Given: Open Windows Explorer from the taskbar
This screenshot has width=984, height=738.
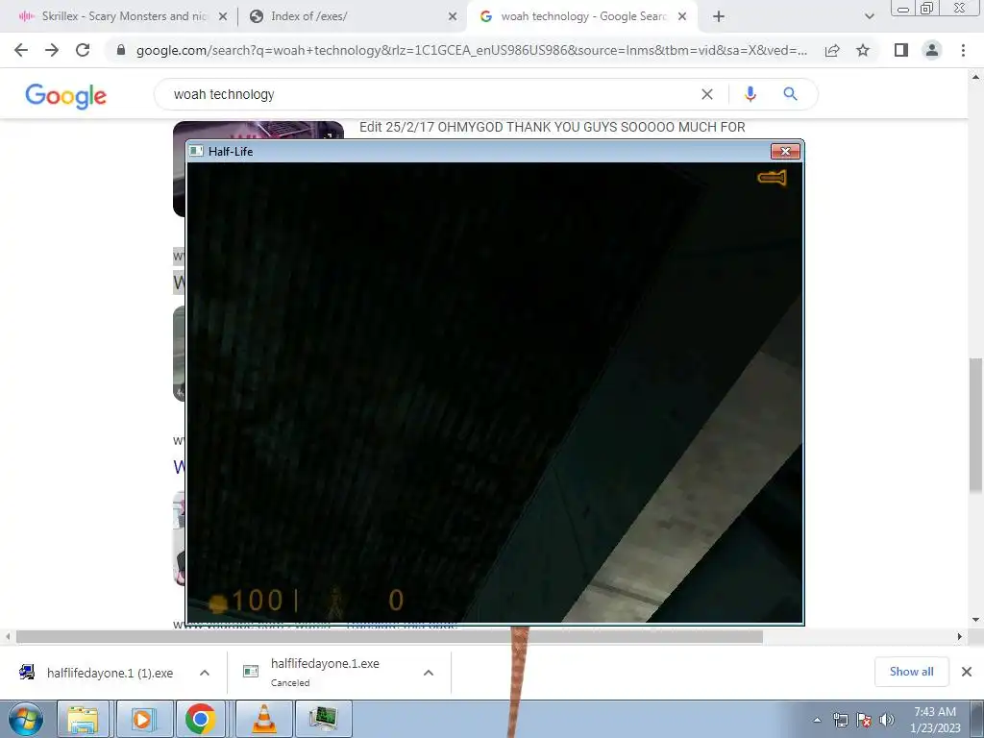Looking at the screenshot, I should [83, 719].
